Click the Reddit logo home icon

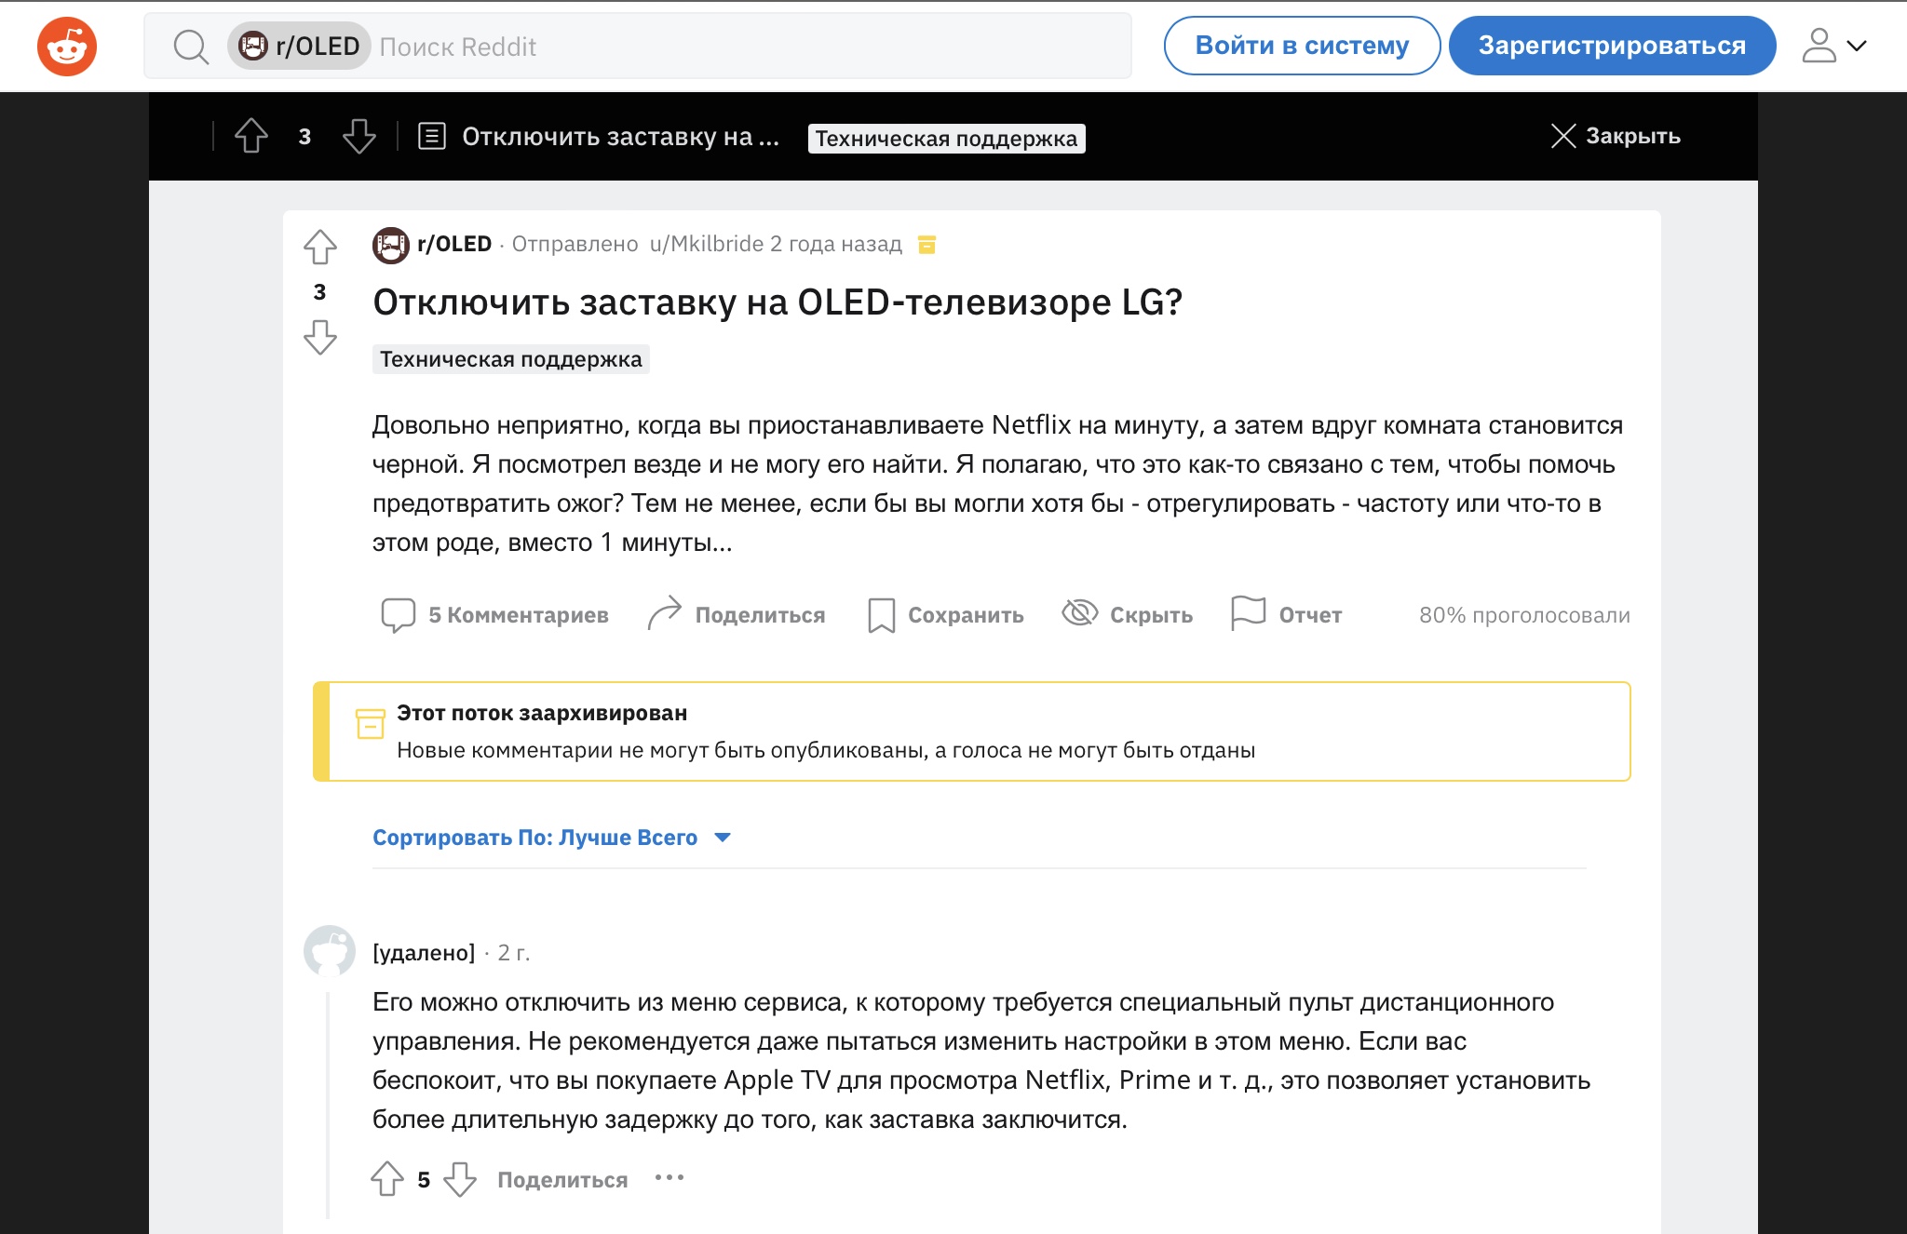pyautogui.click(x=67, y=47)
